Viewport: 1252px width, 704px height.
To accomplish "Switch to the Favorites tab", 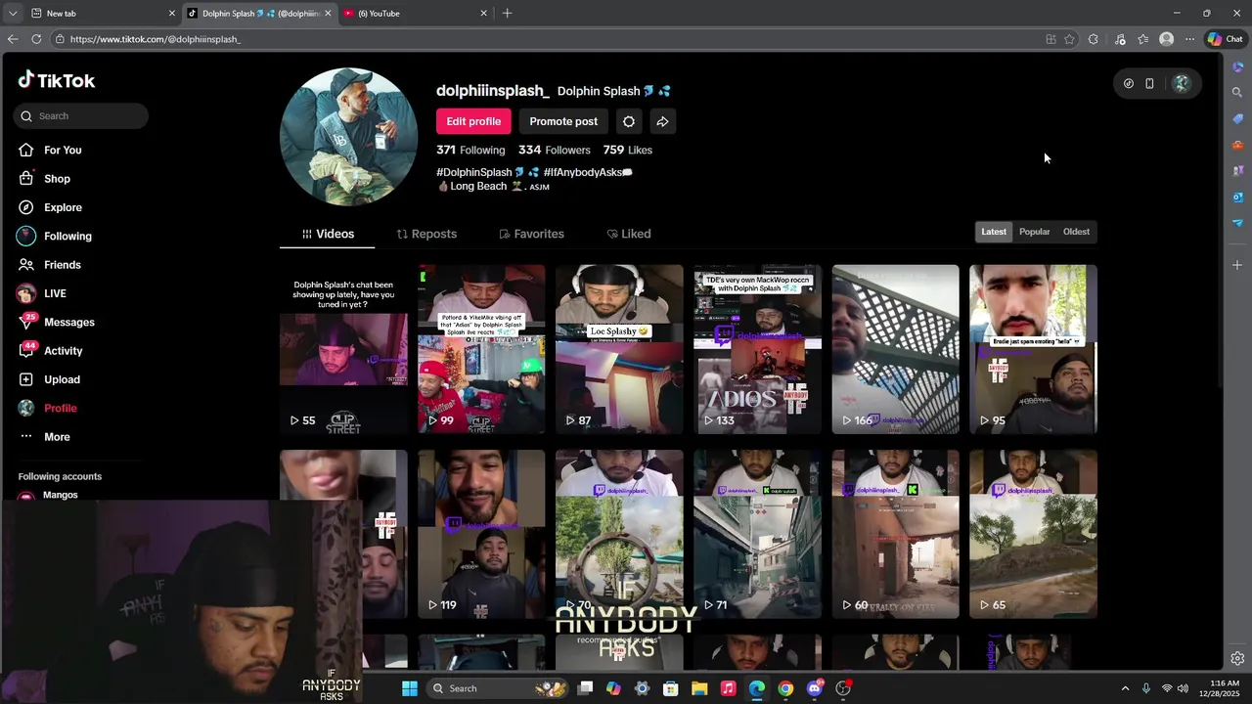I will (531, 234).
